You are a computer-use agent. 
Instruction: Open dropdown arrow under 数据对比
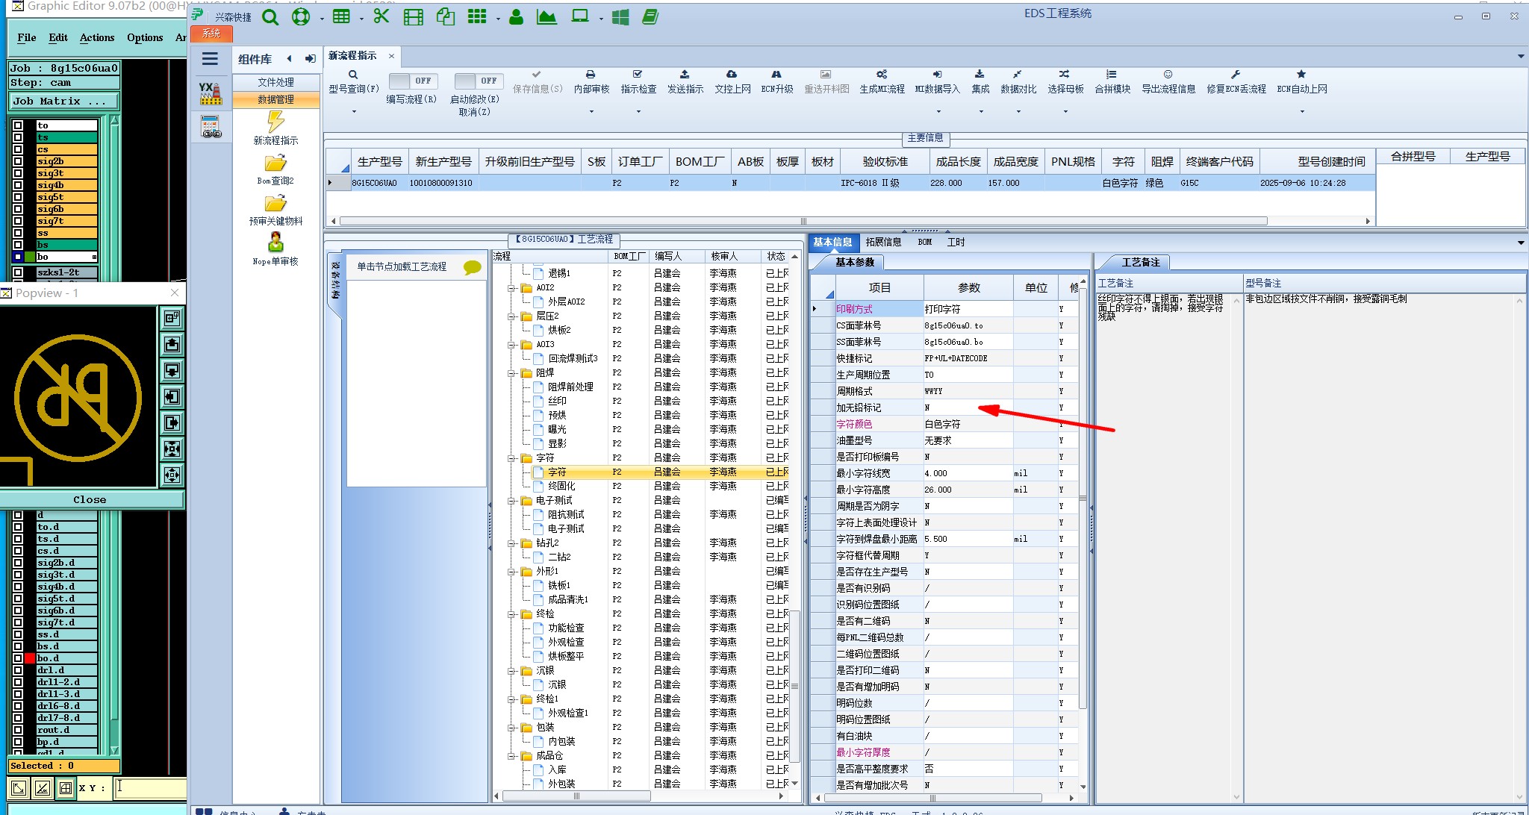1018,112
